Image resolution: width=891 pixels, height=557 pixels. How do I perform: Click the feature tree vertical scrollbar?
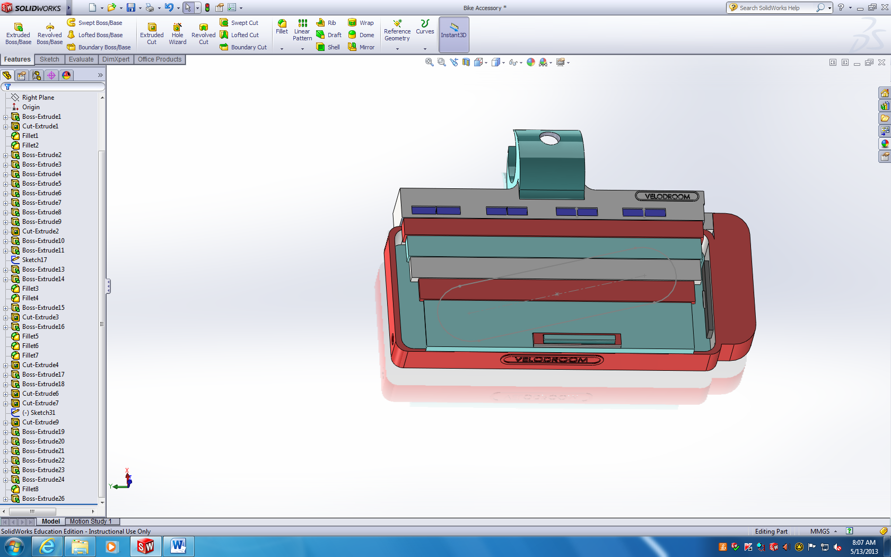coord(102,324)
